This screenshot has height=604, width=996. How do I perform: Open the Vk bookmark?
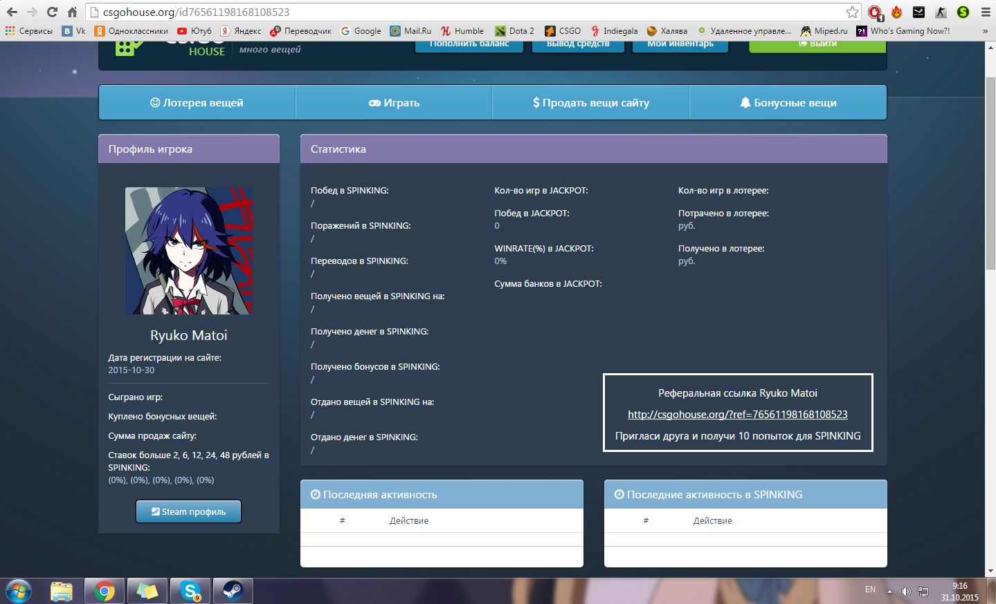point(73,31)
